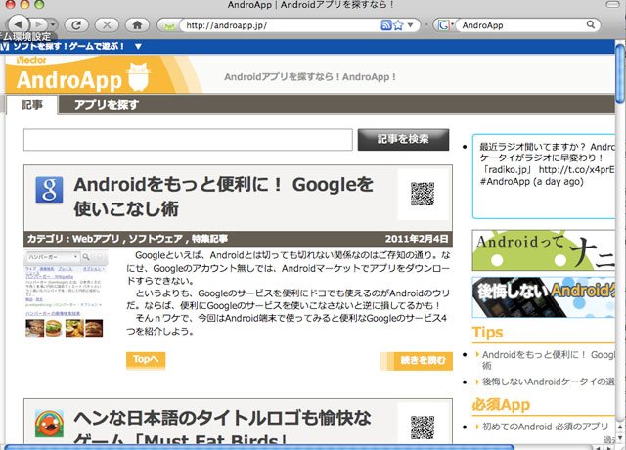Stop loading with the X button
The height and width of the screenshot is (450, 626).
point(107,25)
